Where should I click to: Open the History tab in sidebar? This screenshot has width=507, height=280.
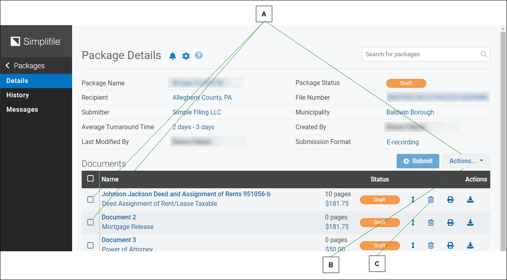[x=18, y=95]
